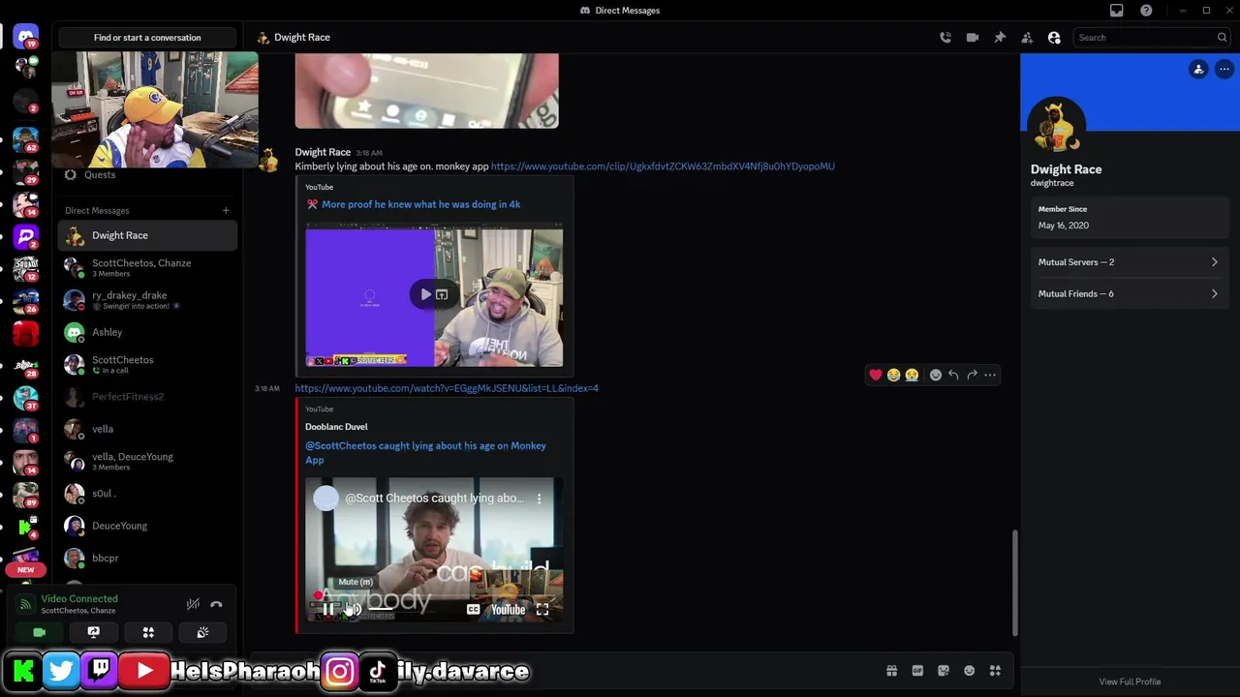Add the laughing emoji reaction to message
Viewport: 1240px width, 697px height.
click(x=893, y=375)
